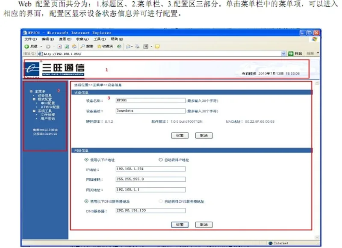342x248 pixels.
Task: Click the Print icon in toolbar
Action: click(x=137, y=46)
